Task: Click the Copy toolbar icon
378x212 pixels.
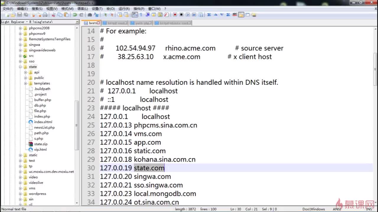Action: coord(60,15)
